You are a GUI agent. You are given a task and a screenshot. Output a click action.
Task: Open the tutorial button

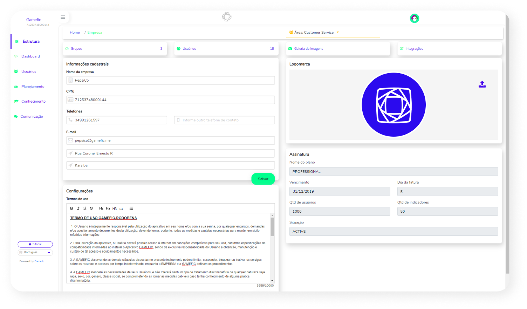point(35,244)
